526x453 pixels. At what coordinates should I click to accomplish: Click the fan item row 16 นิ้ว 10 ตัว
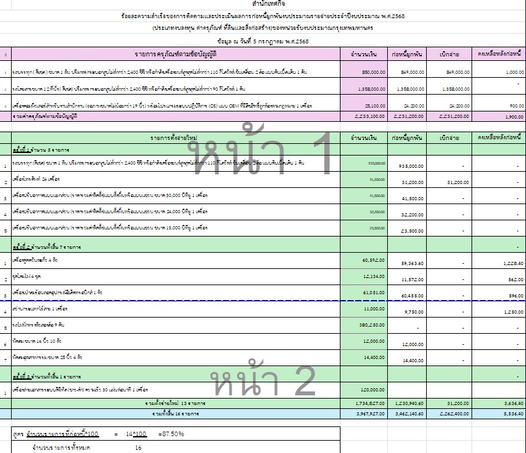pyautogui.click(x=176, y=342)
